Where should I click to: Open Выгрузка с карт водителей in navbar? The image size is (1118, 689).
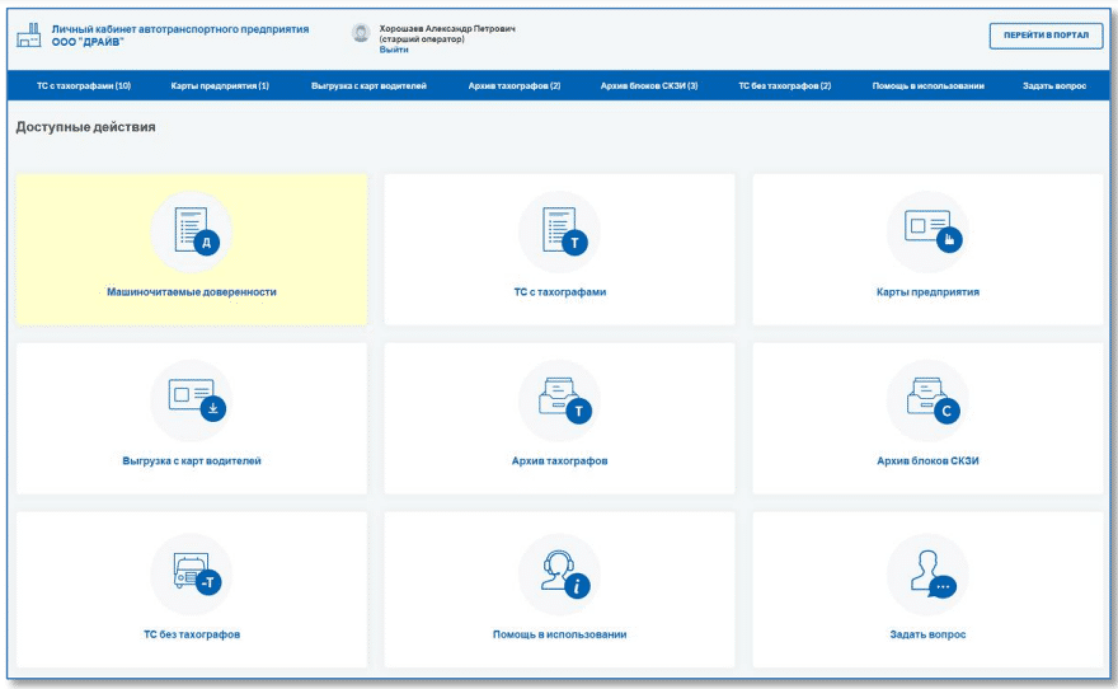(x=368, y=86)
